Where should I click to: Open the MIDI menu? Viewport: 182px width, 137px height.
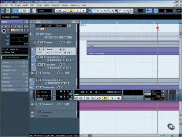32,5
